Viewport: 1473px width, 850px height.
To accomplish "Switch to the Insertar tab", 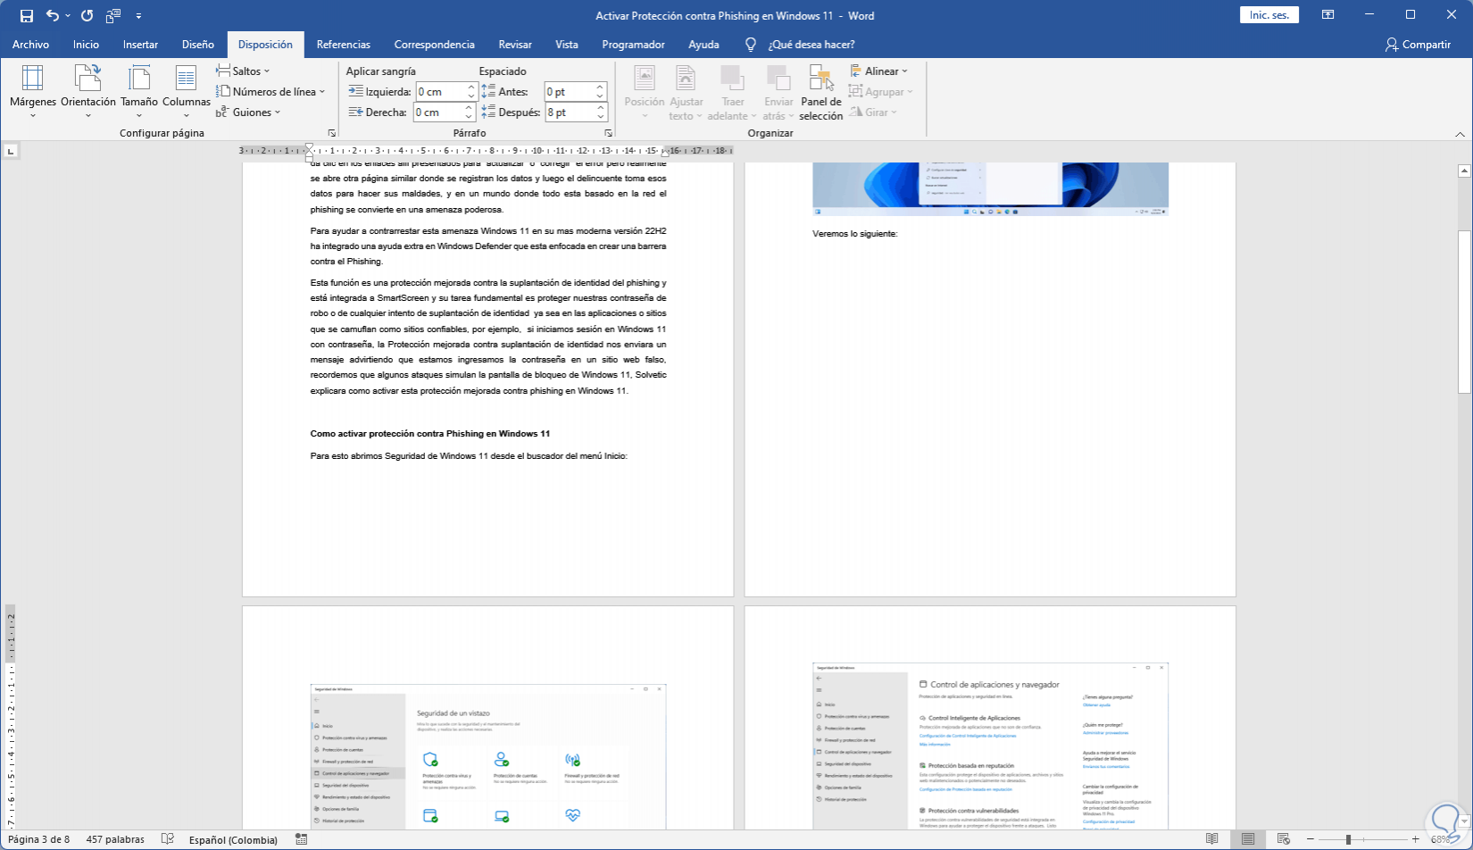I will pyautogui.click(x=140, y=45).
